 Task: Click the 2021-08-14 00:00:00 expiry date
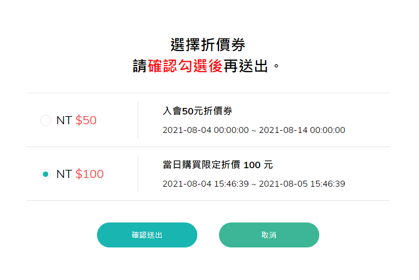point(302,130)
